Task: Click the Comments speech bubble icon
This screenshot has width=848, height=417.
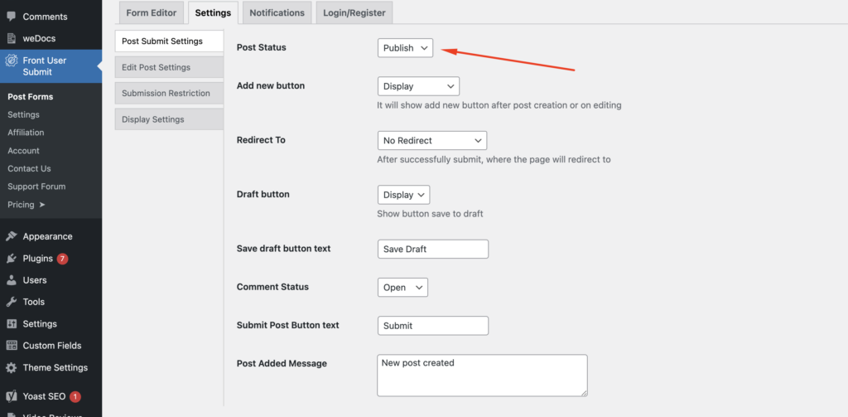Action: coord(11,17)
